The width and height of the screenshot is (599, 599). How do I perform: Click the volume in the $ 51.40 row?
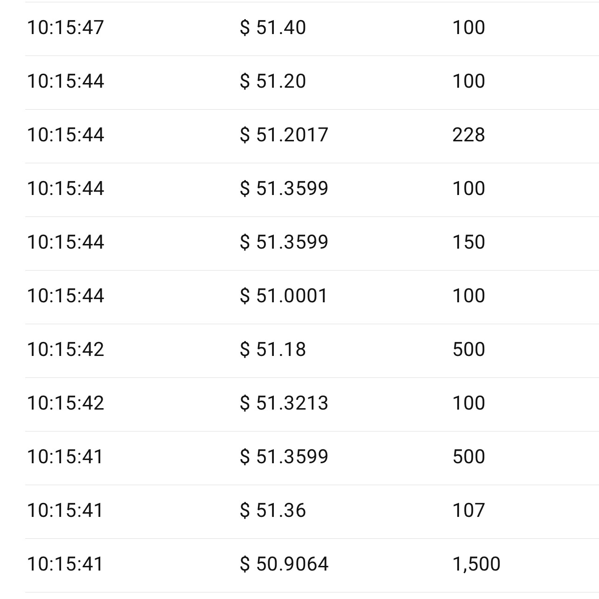[468, 28]
